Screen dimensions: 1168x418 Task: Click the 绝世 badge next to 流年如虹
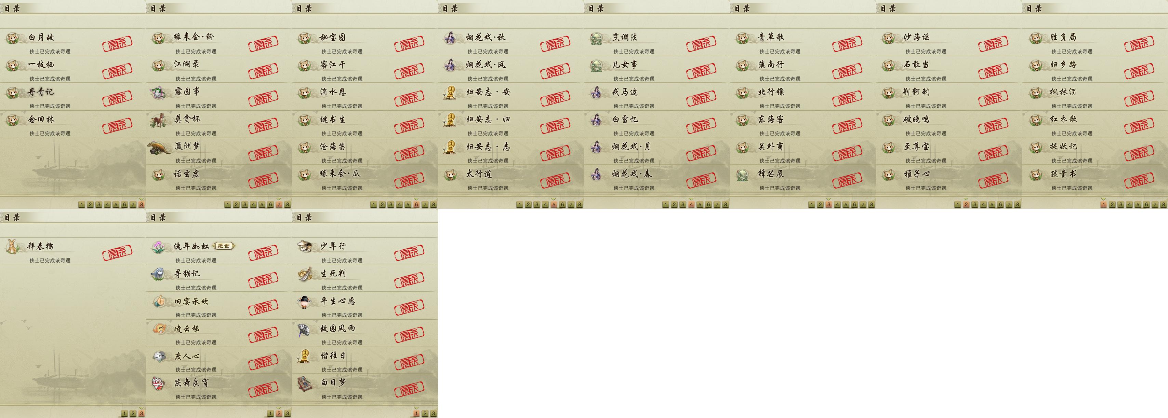224,246
